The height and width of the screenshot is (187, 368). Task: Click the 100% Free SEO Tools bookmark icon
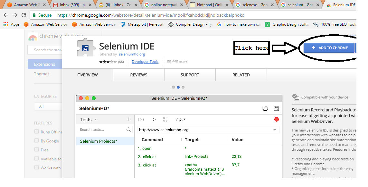pyautogui.click(x=316, y=24)
